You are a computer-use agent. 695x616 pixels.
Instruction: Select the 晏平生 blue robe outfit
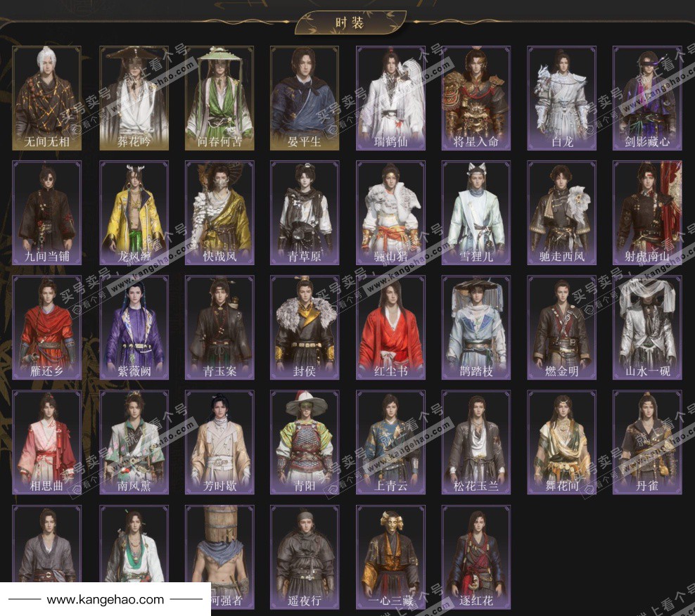pos(305,98)
